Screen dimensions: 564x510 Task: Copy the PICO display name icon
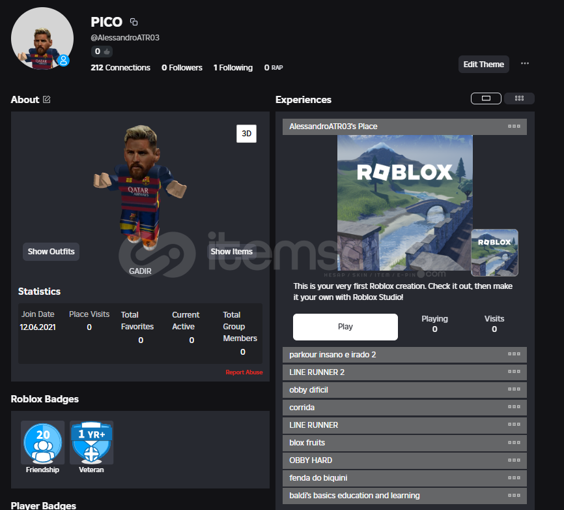coord(134,22)
